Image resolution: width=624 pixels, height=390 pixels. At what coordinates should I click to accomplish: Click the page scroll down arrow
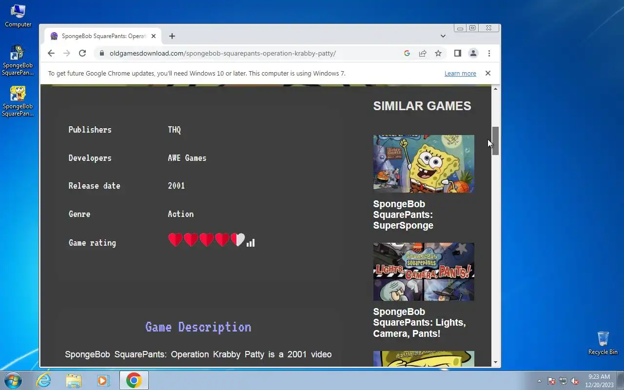tap(496, 362)
